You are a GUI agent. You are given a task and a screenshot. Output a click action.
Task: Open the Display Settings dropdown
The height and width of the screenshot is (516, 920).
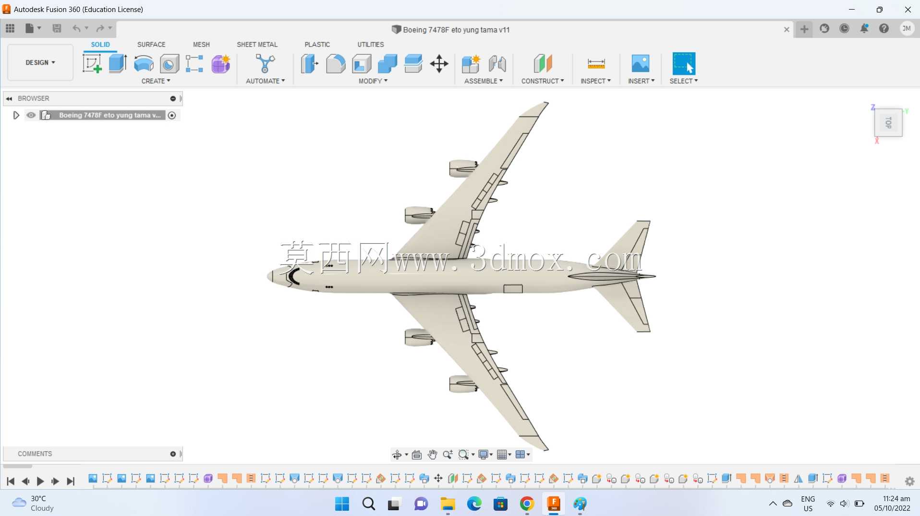point(485,455)
